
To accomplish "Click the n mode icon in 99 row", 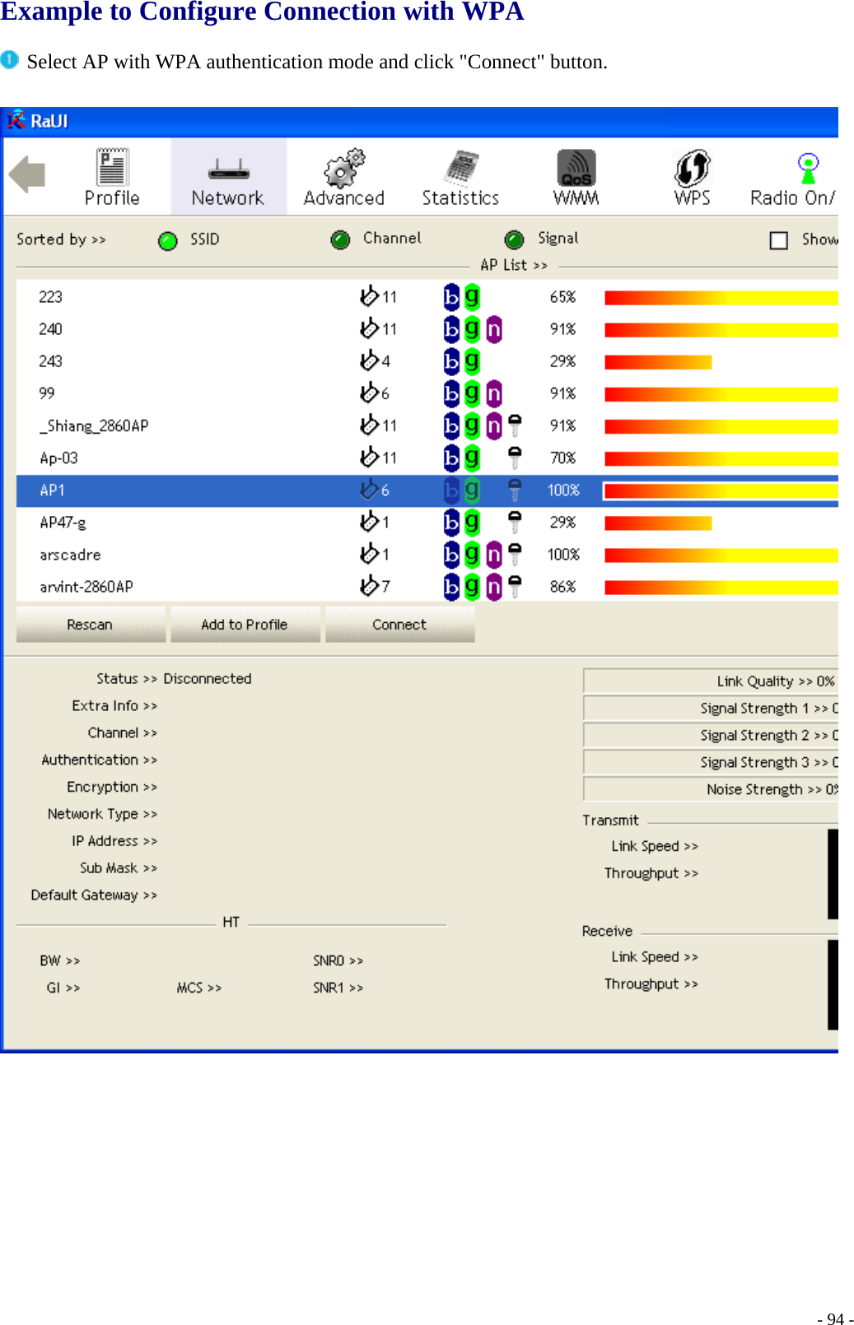I will (x=494, y=393).
